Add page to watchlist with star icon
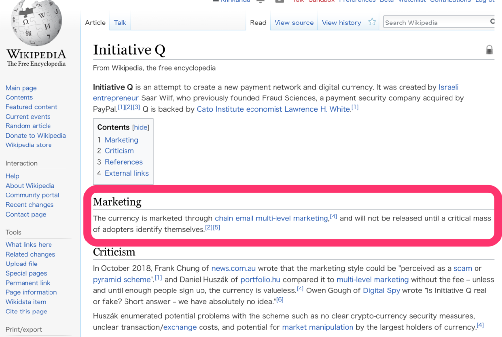502x337 pixels. pyautogui.click(x=372, y=22)
